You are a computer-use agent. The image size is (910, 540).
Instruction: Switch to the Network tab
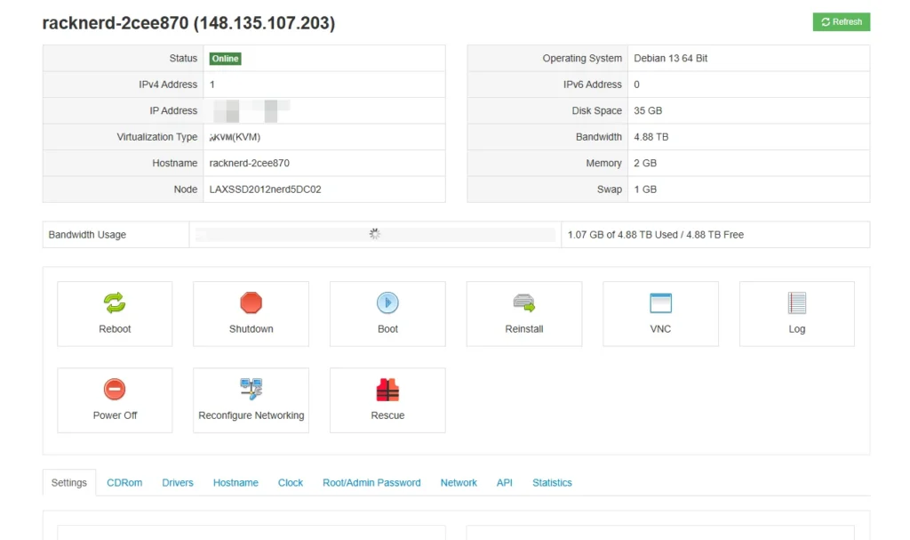[459, 483]
